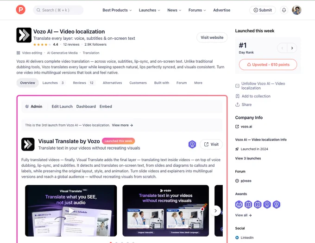Click the Submit button
The width and height of the screenshot is (315, 243).
263,10
